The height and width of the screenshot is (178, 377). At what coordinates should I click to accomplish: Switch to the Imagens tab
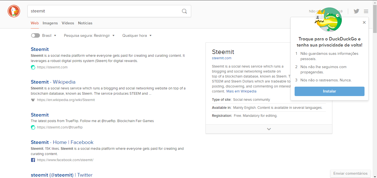[x=50, y=23]
